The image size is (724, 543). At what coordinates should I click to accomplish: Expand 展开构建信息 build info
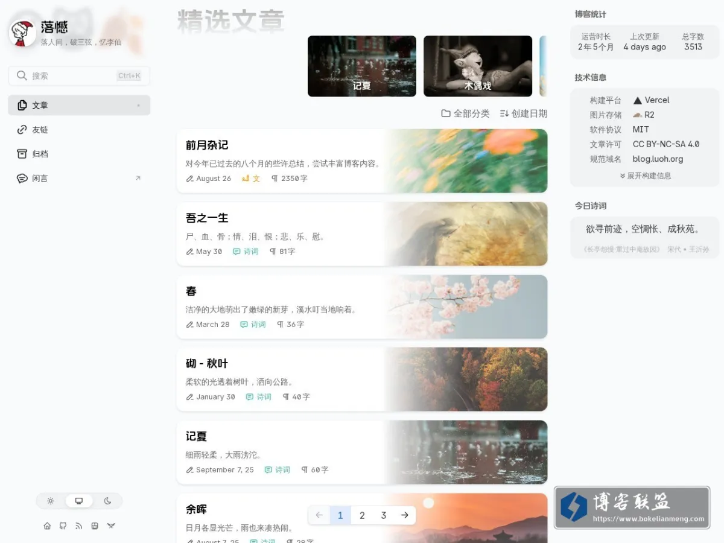click(x=645, y=176)
